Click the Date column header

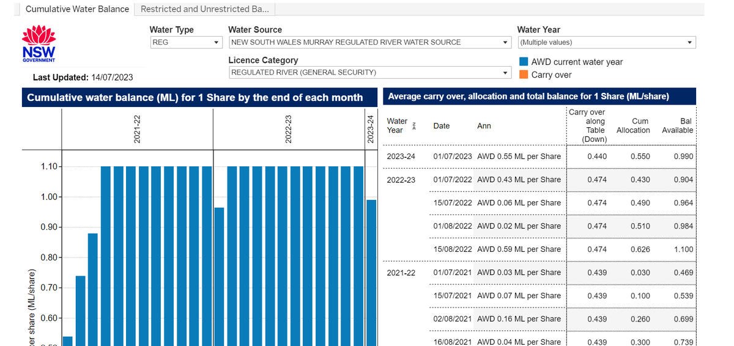(x=441, y=126)
